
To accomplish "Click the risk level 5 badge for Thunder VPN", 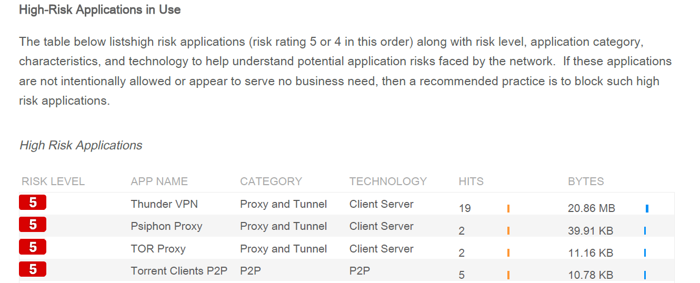I will (33, 203).
